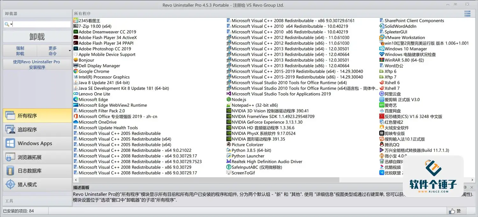Select the Windows 10 Manager icon
Image resolution: width=478 pixels, height=217 pixels.
382,49
